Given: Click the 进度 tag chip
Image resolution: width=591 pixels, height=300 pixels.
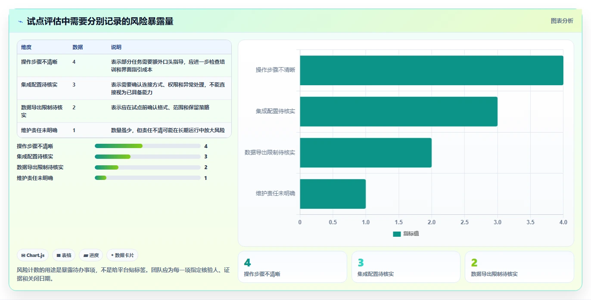Looking at the screenshot, I should (x=91, y=255).
